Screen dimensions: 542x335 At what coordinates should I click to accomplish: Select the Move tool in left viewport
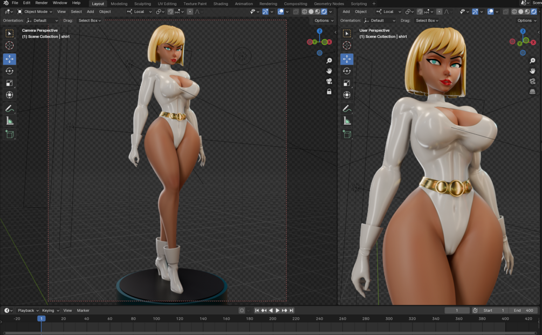pos(9,59)
